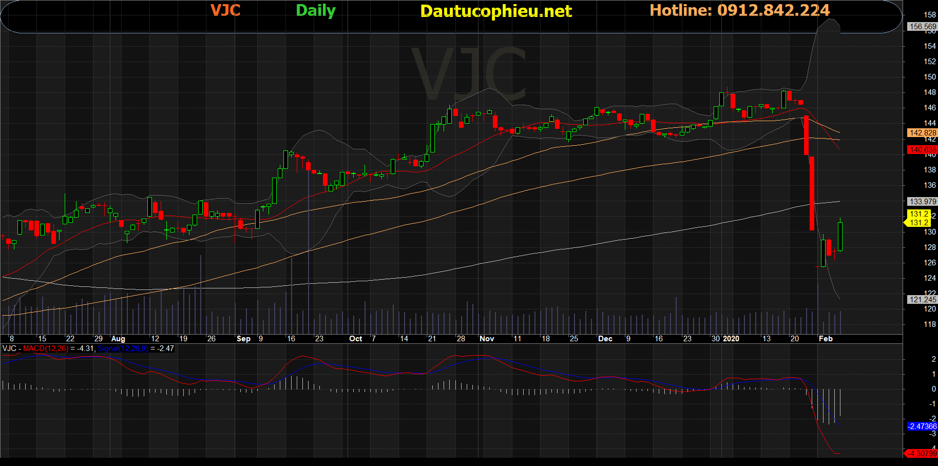Click the red 140.635 price tag
938x466 pixels.
[x=922, y=150]
